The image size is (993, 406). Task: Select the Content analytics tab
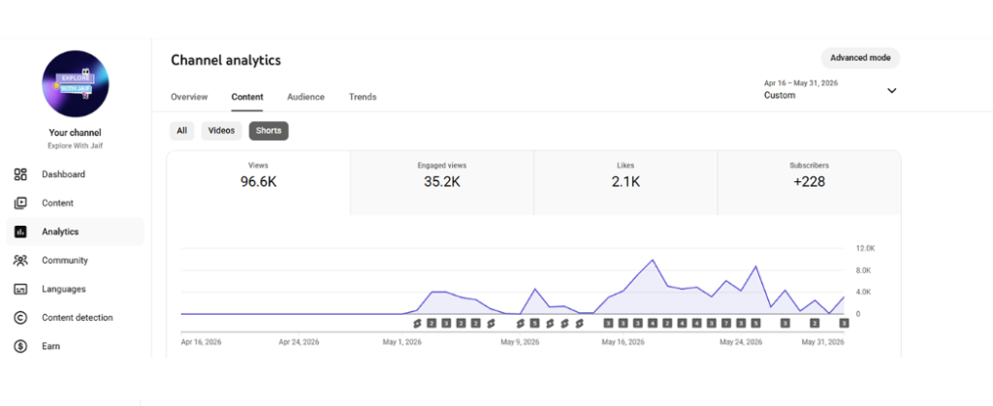click(247, 97)
